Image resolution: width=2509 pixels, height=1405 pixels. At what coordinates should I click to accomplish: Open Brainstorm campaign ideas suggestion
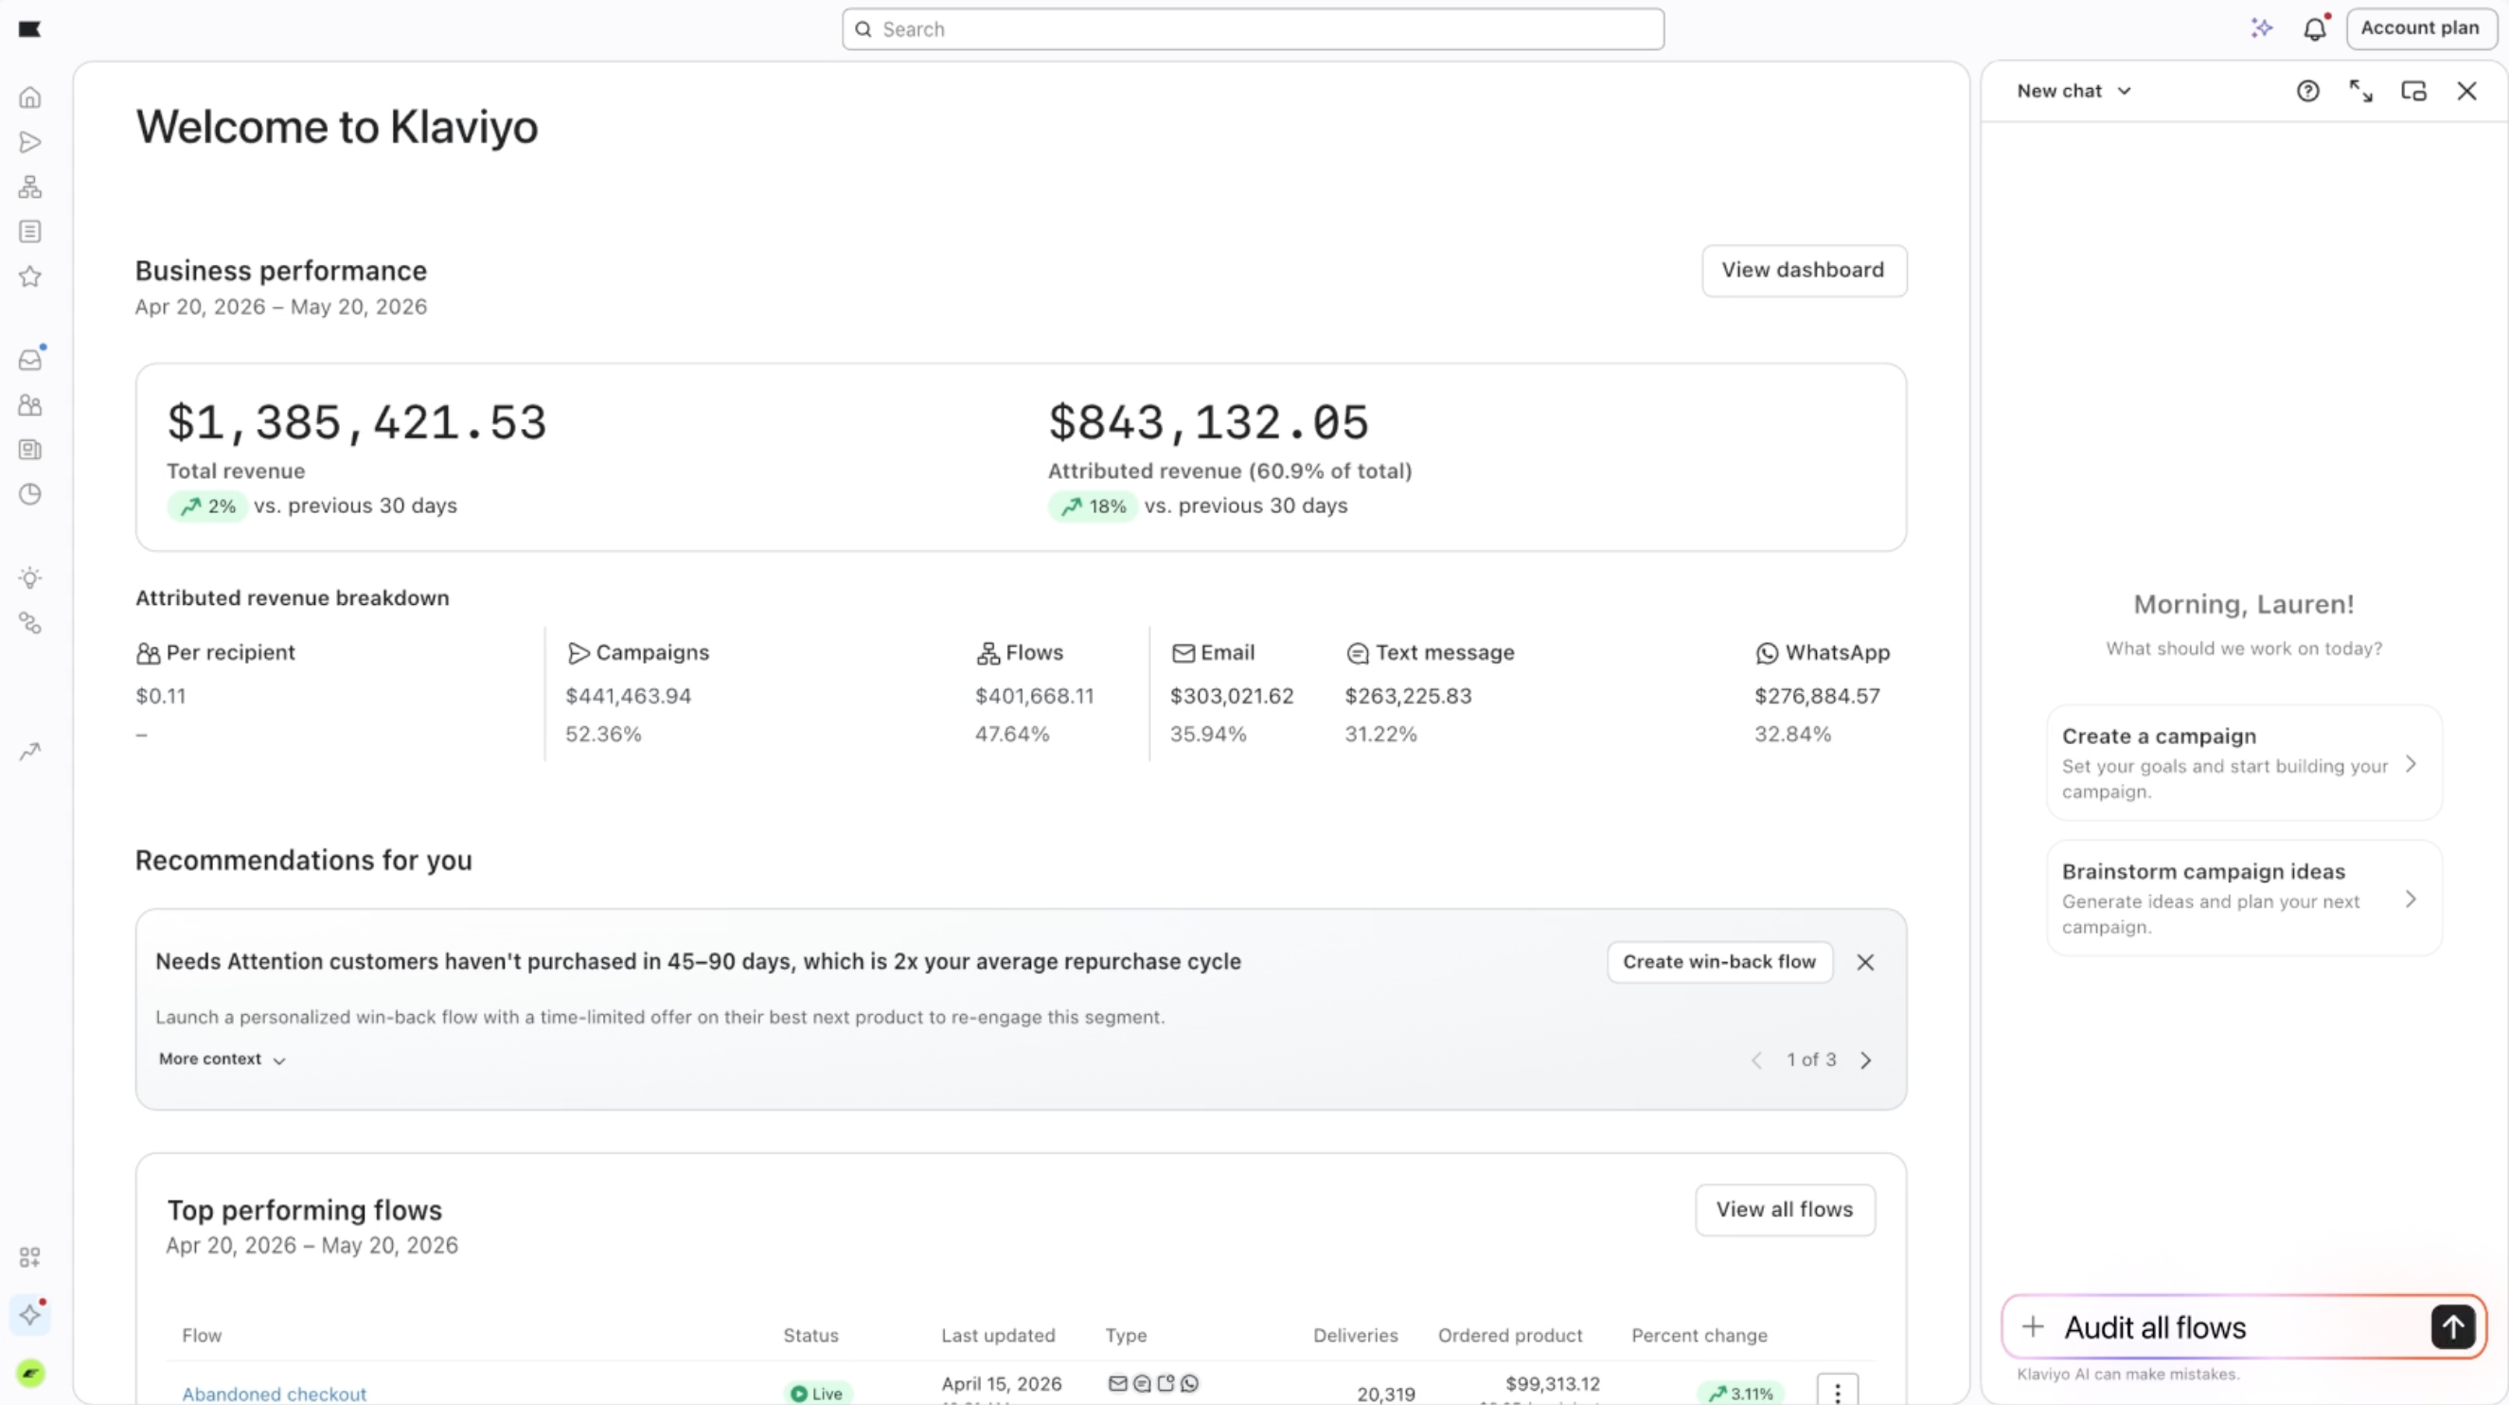pyautogui.click(x=2244, y=898)
